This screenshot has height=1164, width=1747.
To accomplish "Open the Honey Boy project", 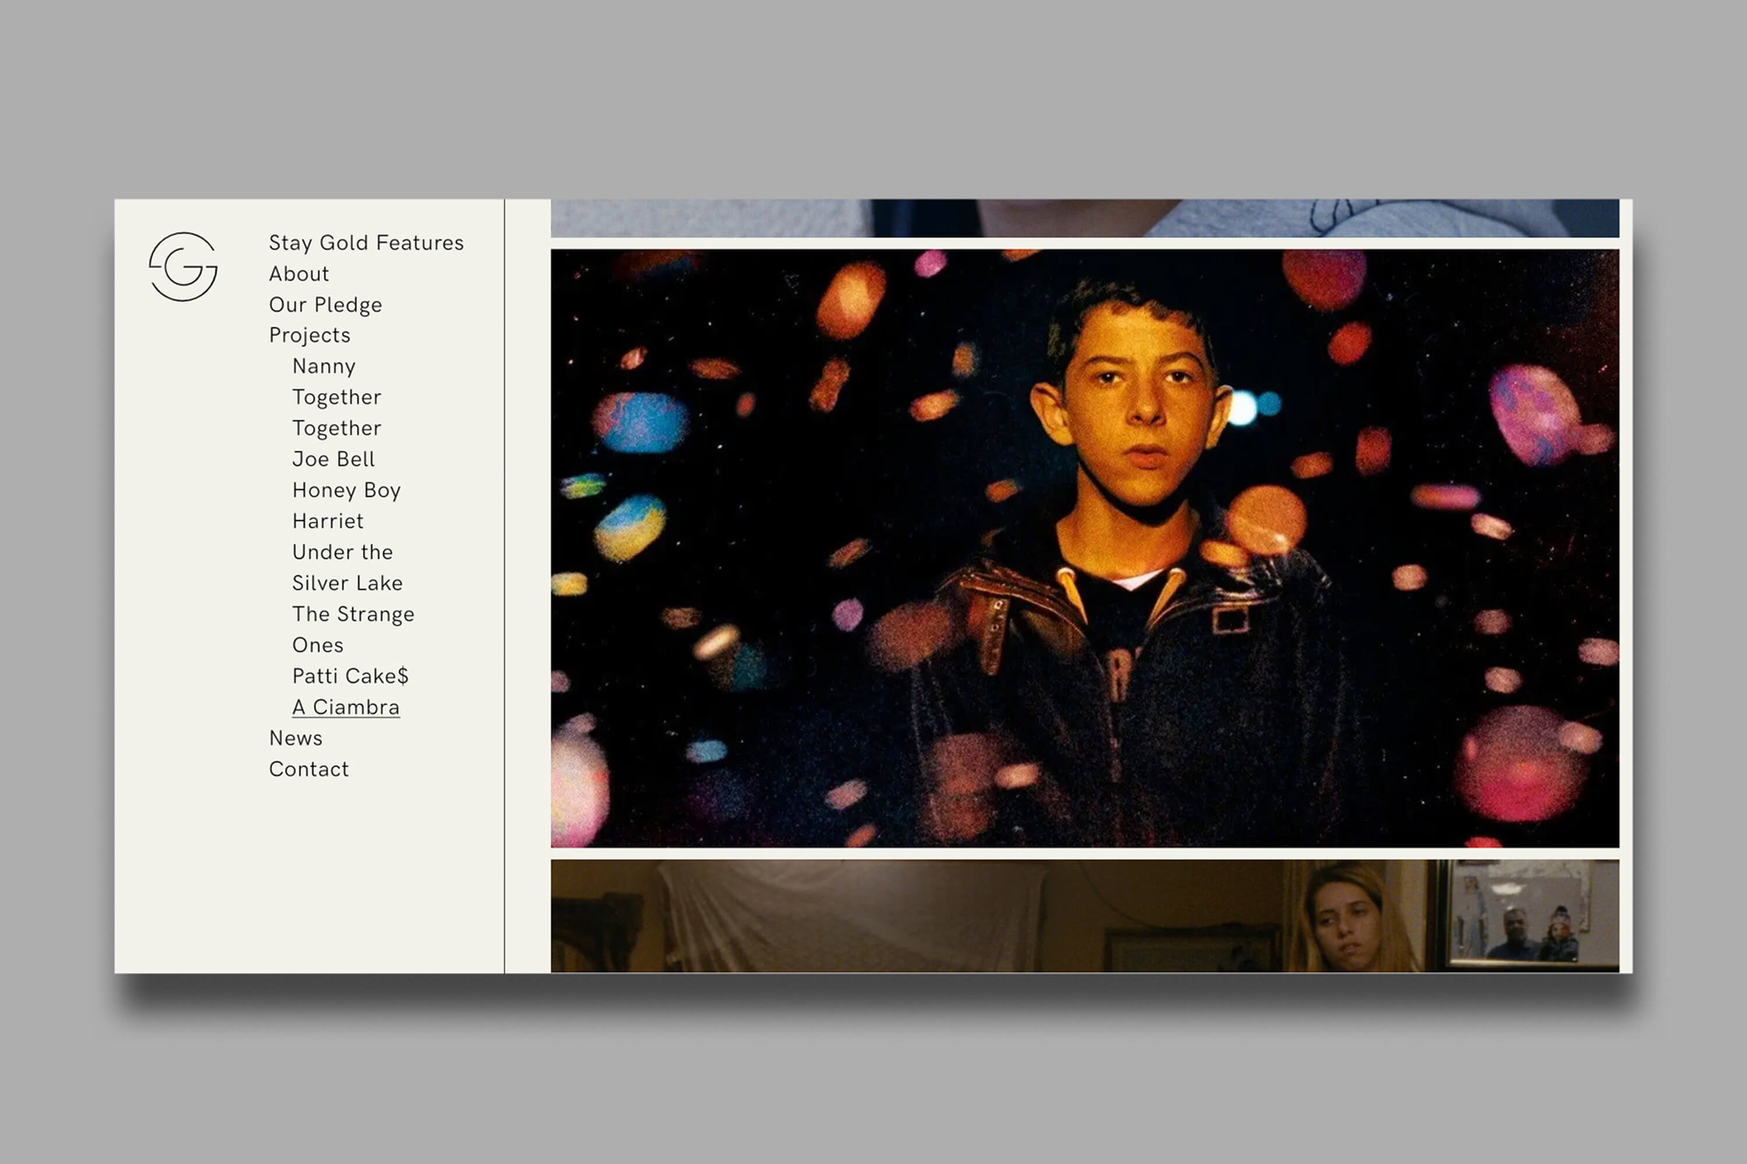I will 346,491.
